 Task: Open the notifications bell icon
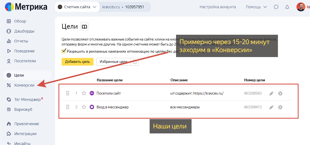[287, 7]
